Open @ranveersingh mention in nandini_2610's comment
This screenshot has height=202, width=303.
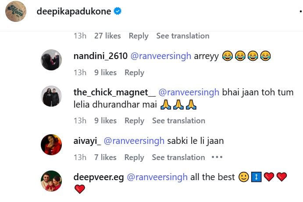[x=161, y=56]
